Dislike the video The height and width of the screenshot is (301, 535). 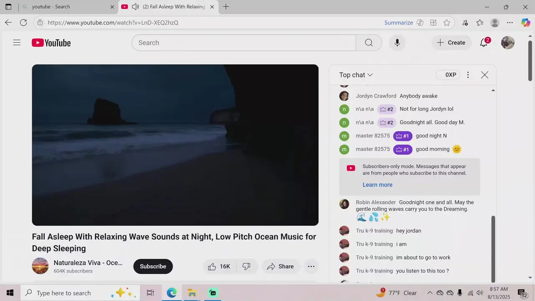(247, 266)
